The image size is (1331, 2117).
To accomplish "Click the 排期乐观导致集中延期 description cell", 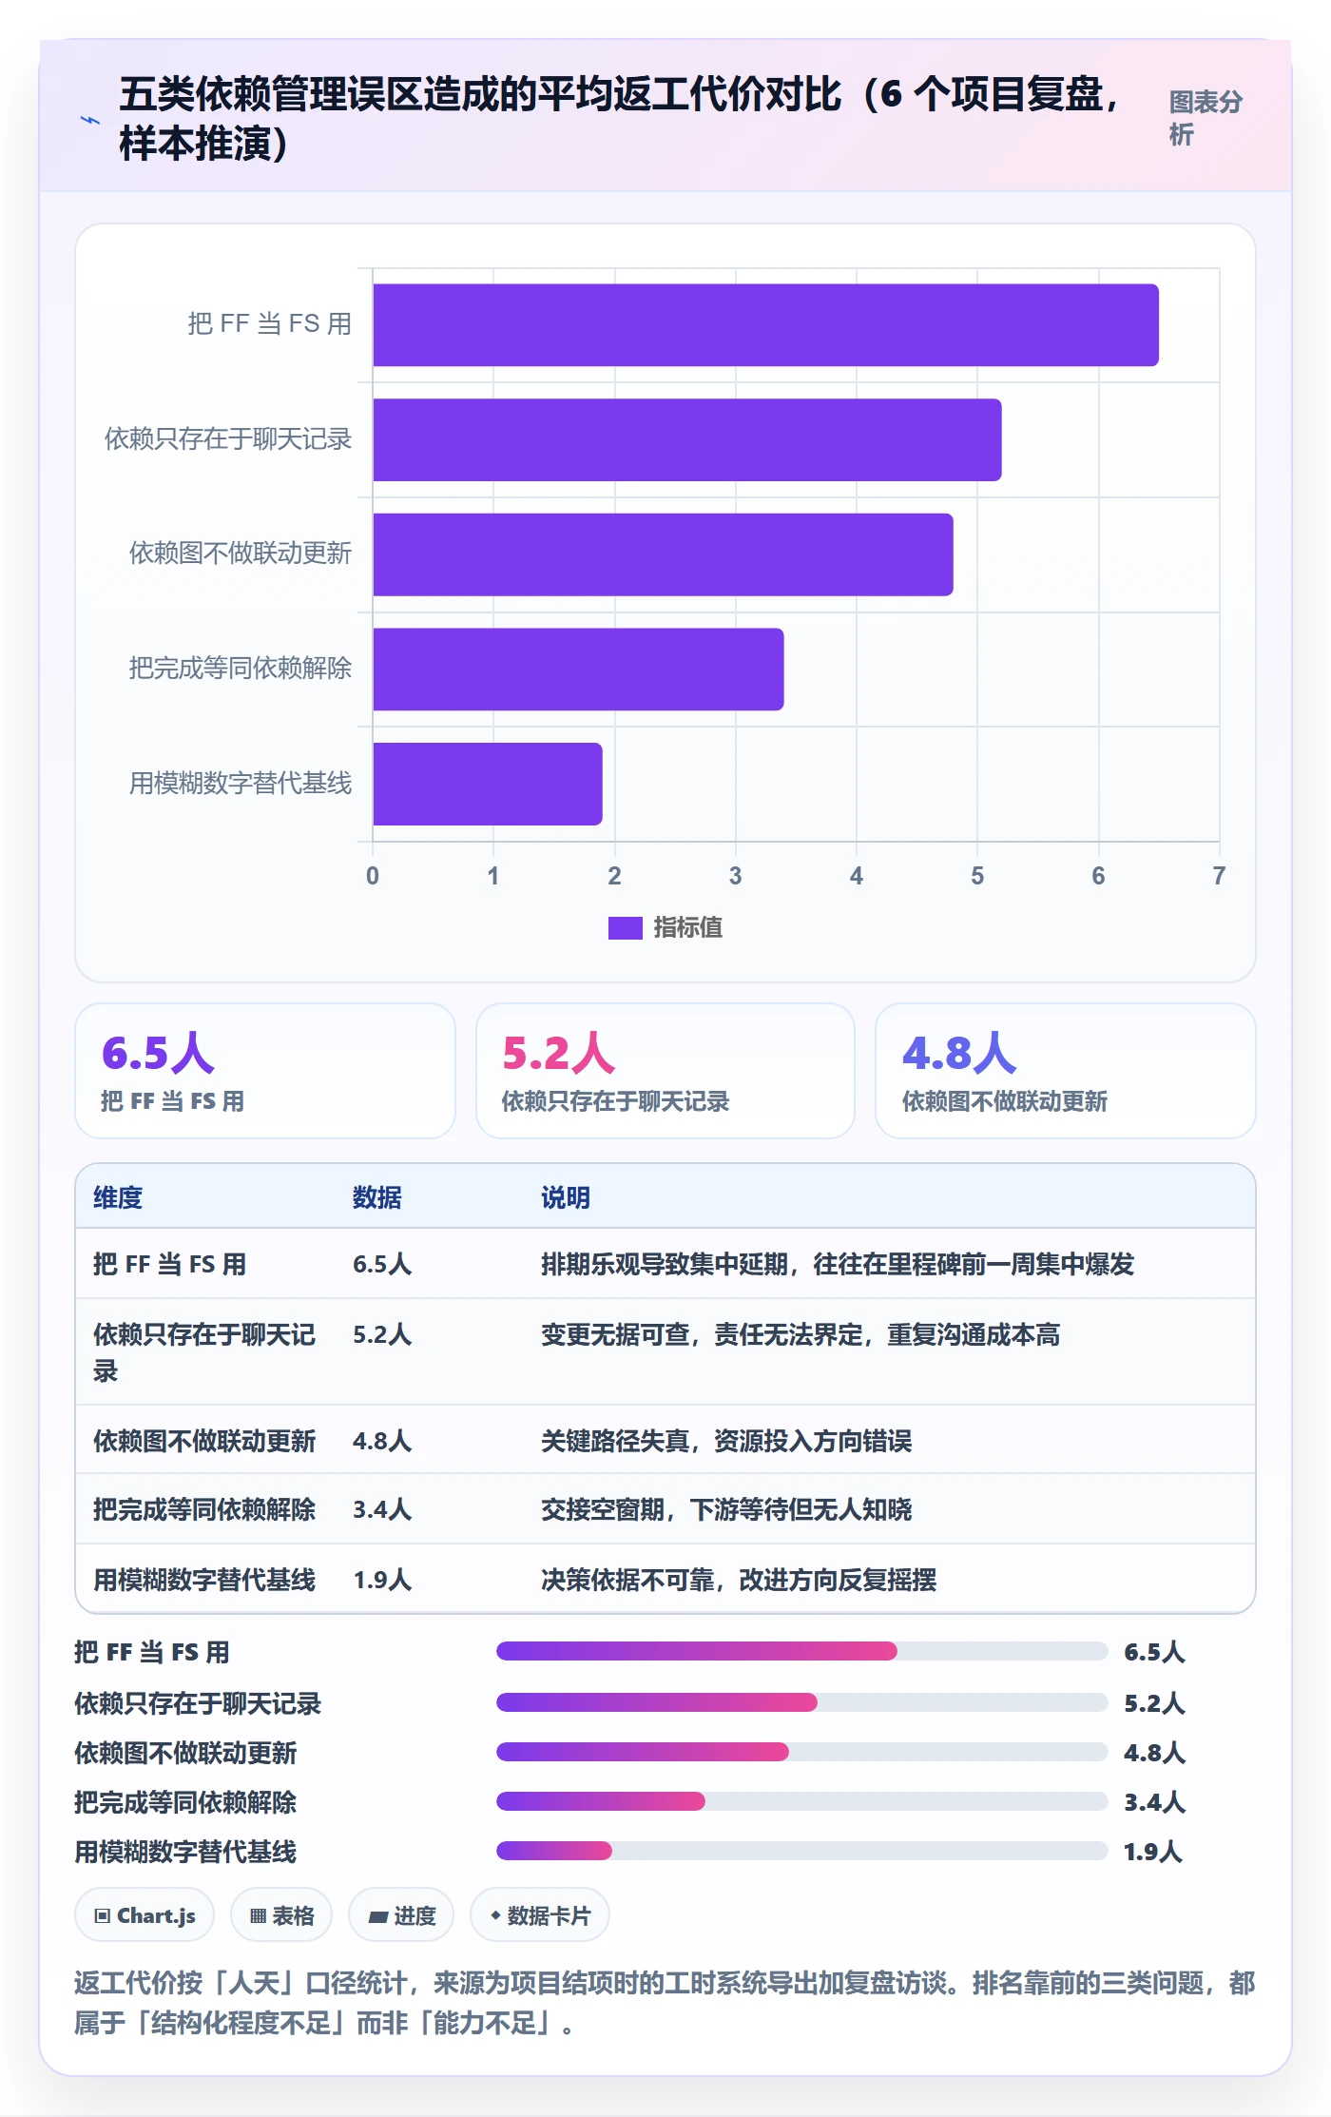I will (x=838, y=1264).
